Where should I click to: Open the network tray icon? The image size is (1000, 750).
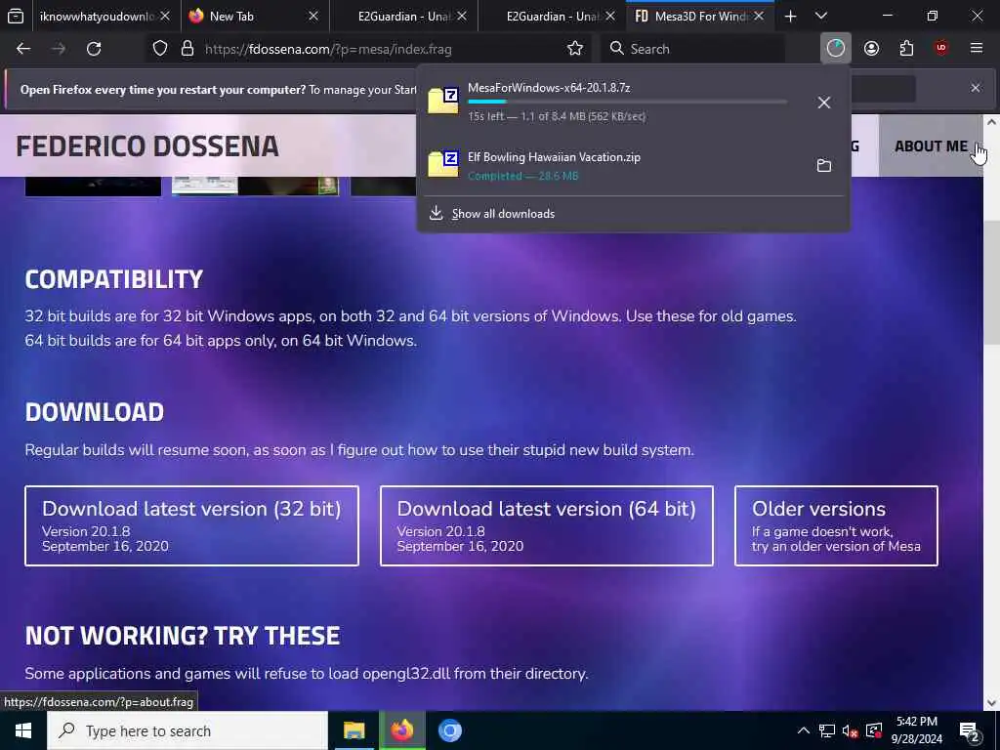tap(826, 730)
